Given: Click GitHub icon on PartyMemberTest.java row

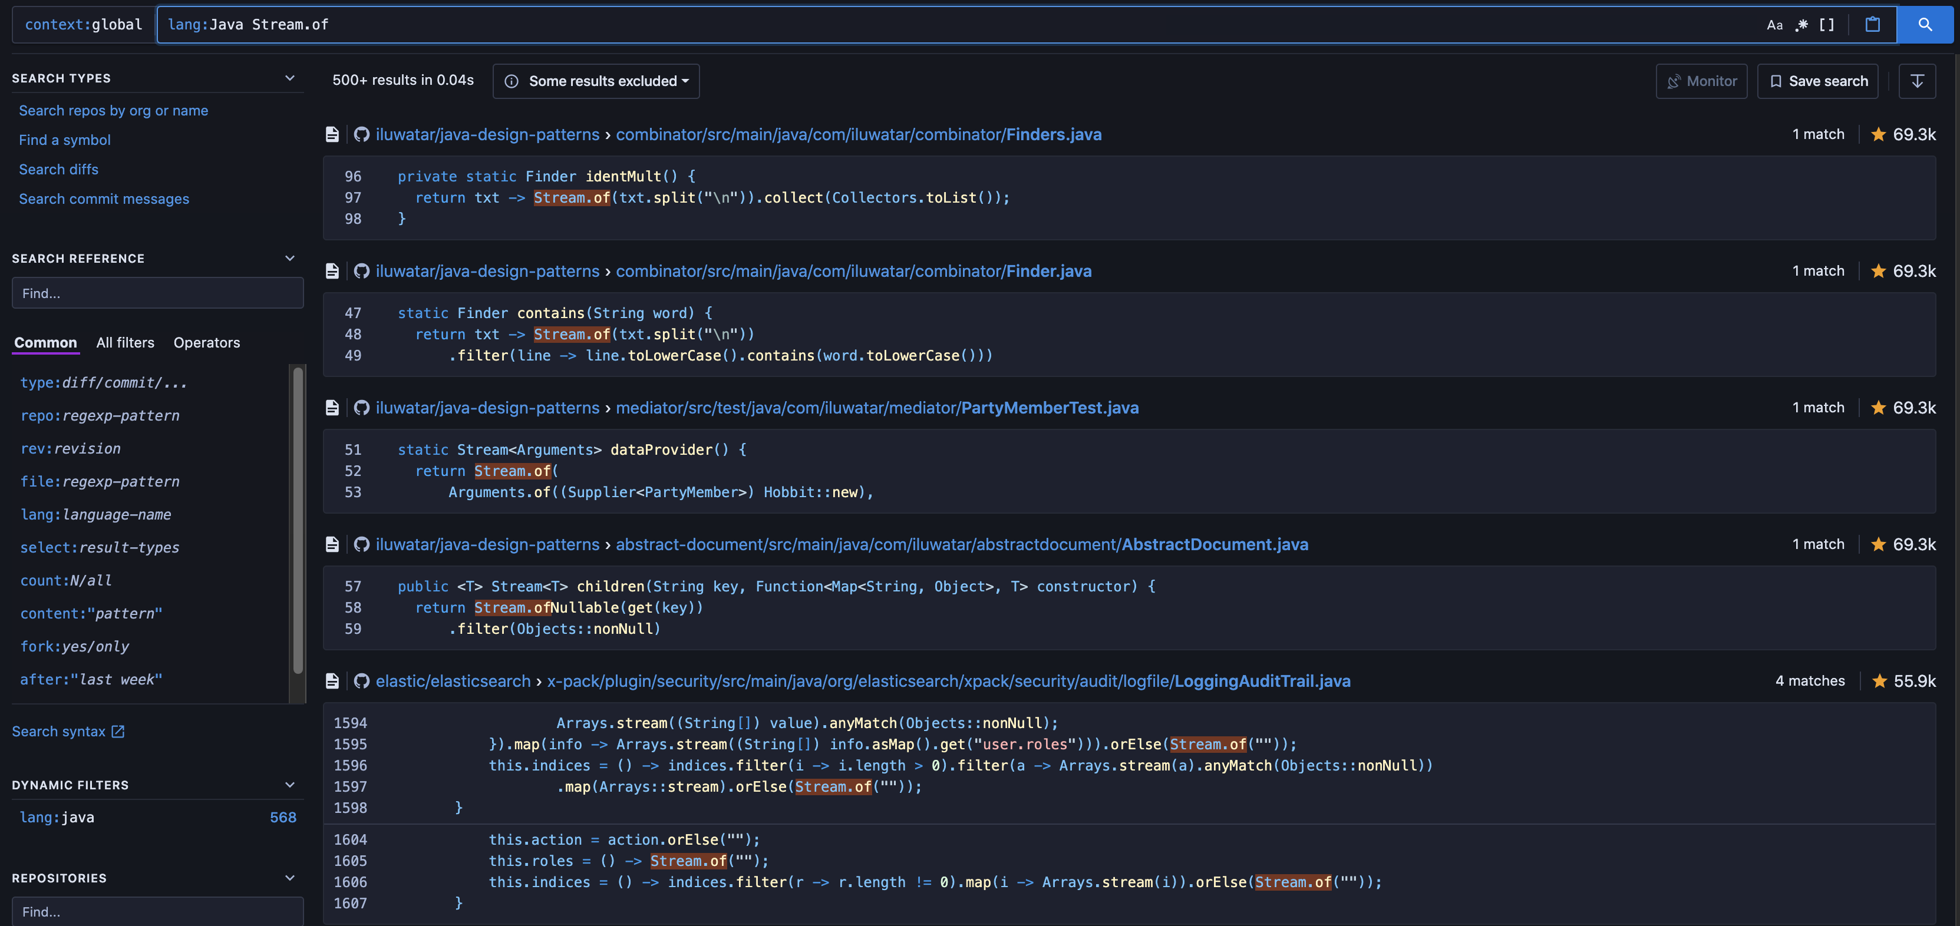Looking at the screenshot, I should pos(361,408).
